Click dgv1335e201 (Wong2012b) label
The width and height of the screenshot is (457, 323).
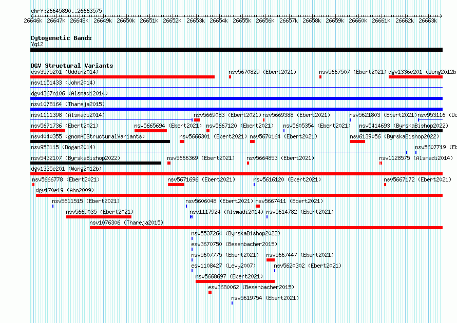(66, 169)
